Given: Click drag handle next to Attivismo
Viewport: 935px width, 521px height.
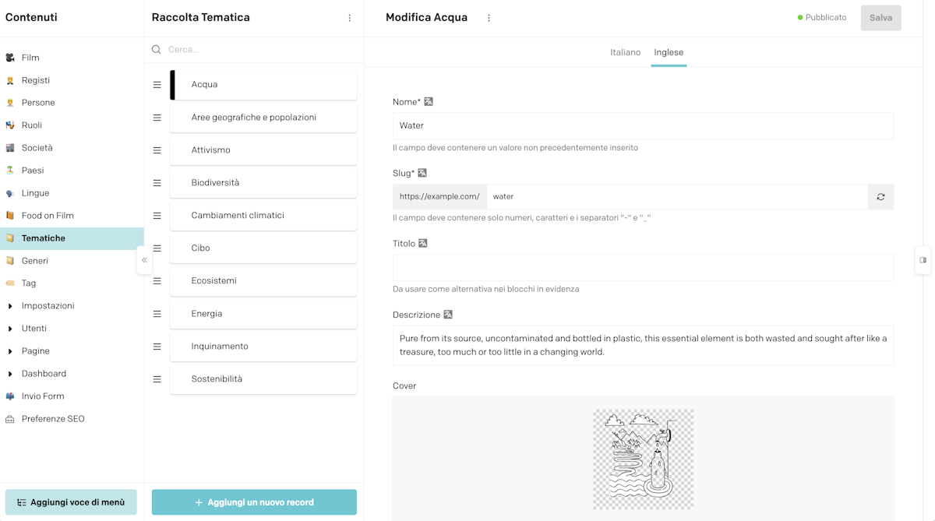Looking at the screenshot, I should click(x=157, y=150).
